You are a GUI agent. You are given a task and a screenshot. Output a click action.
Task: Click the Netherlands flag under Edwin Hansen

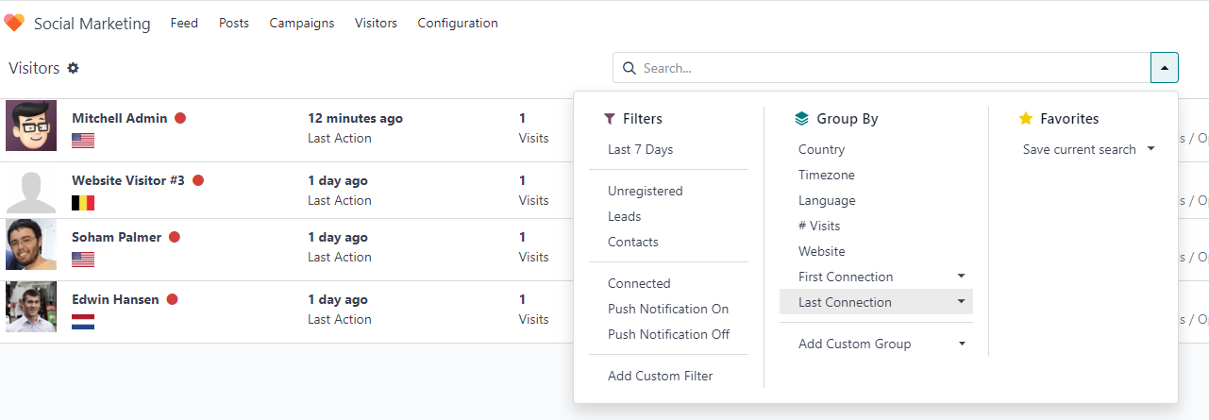[x=83, y=322]
